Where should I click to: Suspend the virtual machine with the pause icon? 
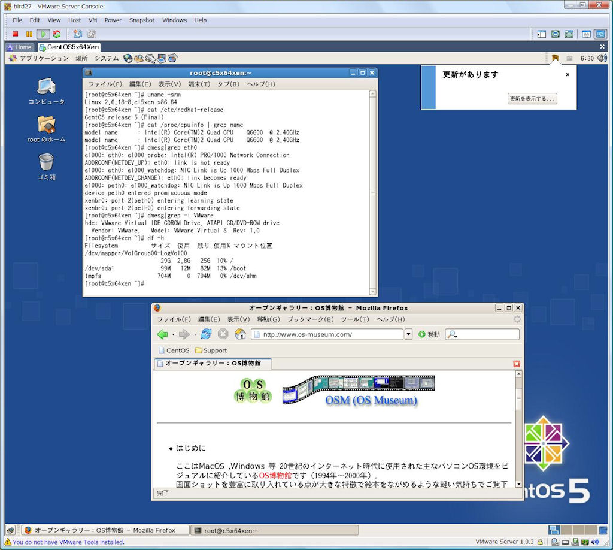(29, 34)
